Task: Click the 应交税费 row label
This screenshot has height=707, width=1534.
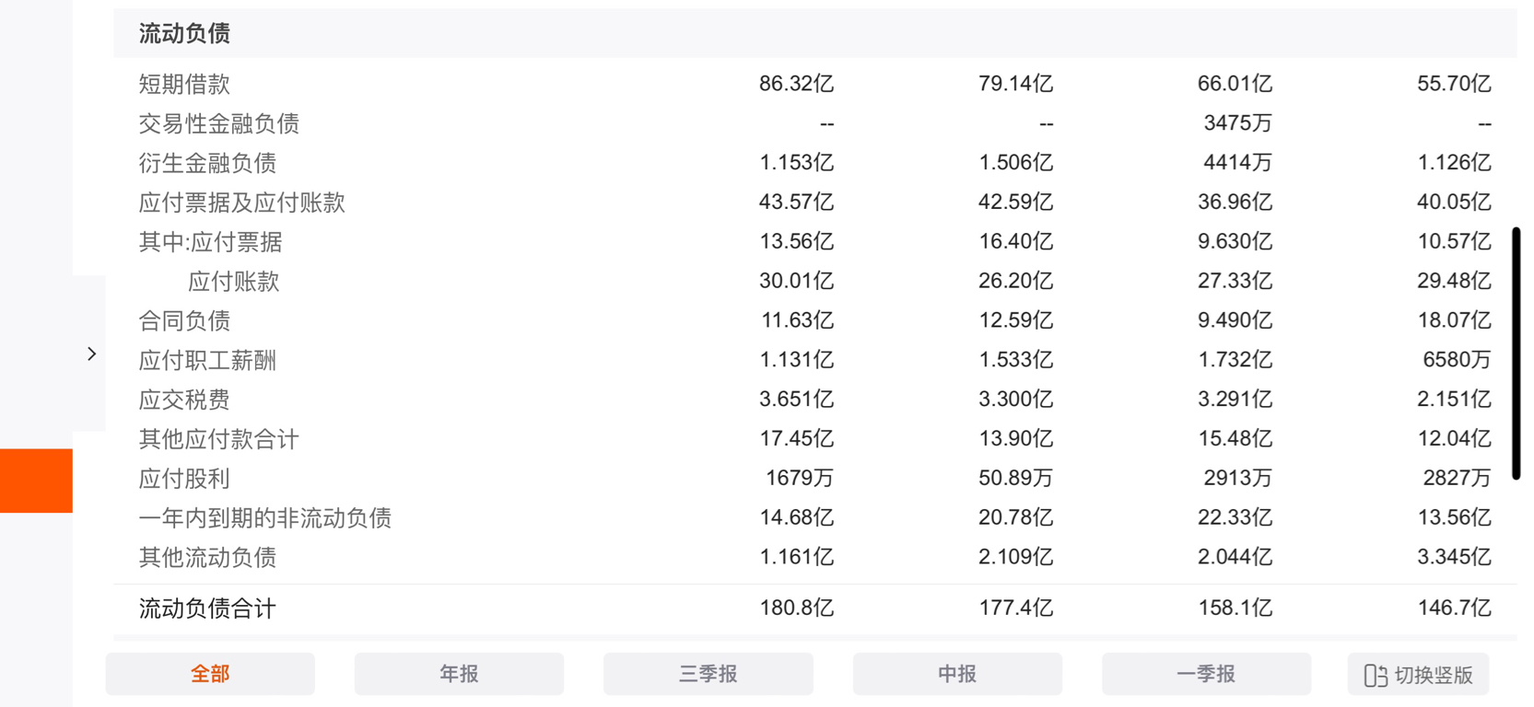Action: click(184, 400)
